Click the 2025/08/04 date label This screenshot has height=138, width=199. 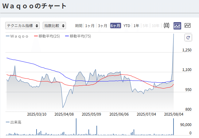pyautogui.click(x=174, y=114)
